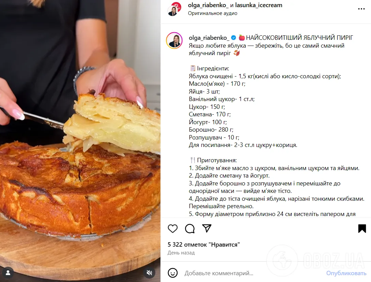Unmute the video sound

pyautogui.click(x=149, y=273)
